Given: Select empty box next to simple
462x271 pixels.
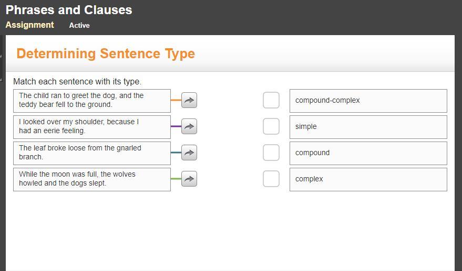Looking at the screenshot, I should click(271, 126).
